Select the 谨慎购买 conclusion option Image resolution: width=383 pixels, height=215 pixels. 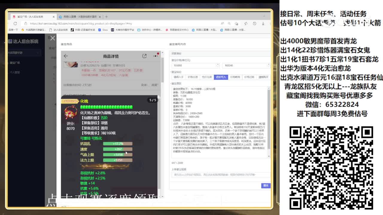tap(263, 77)
